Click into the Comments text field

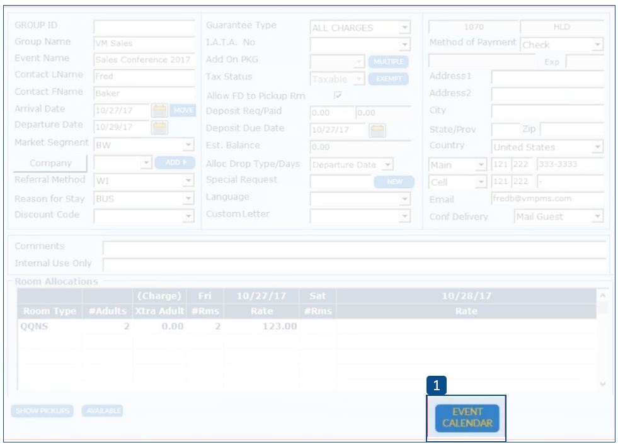(354, 247)
